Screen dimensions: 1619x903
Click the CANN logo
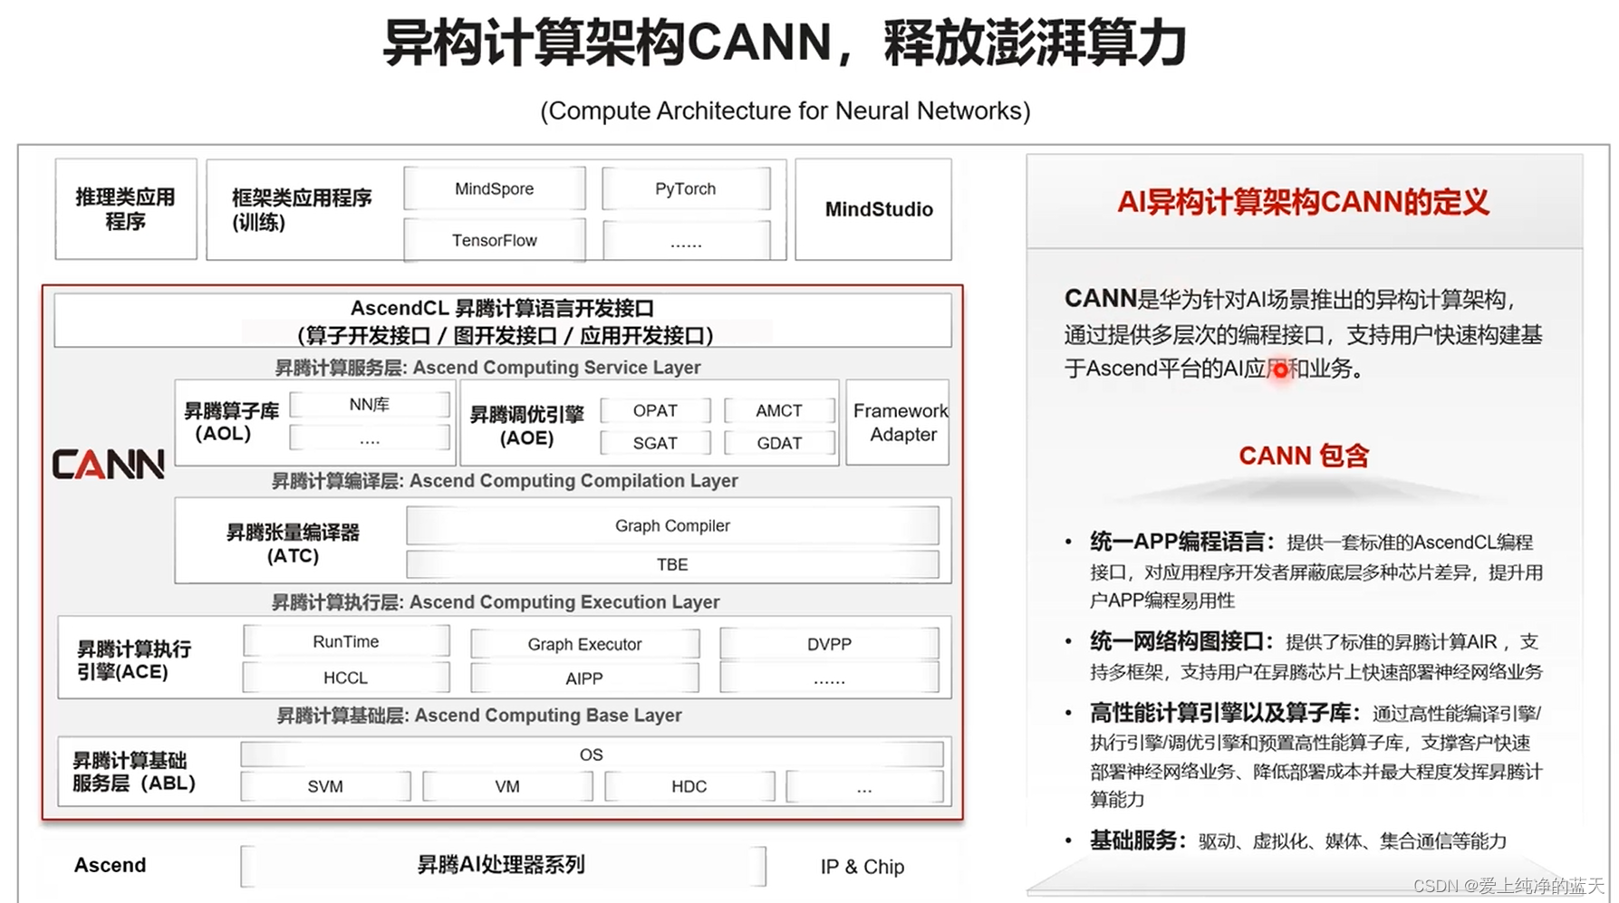(x=108, y=465)
